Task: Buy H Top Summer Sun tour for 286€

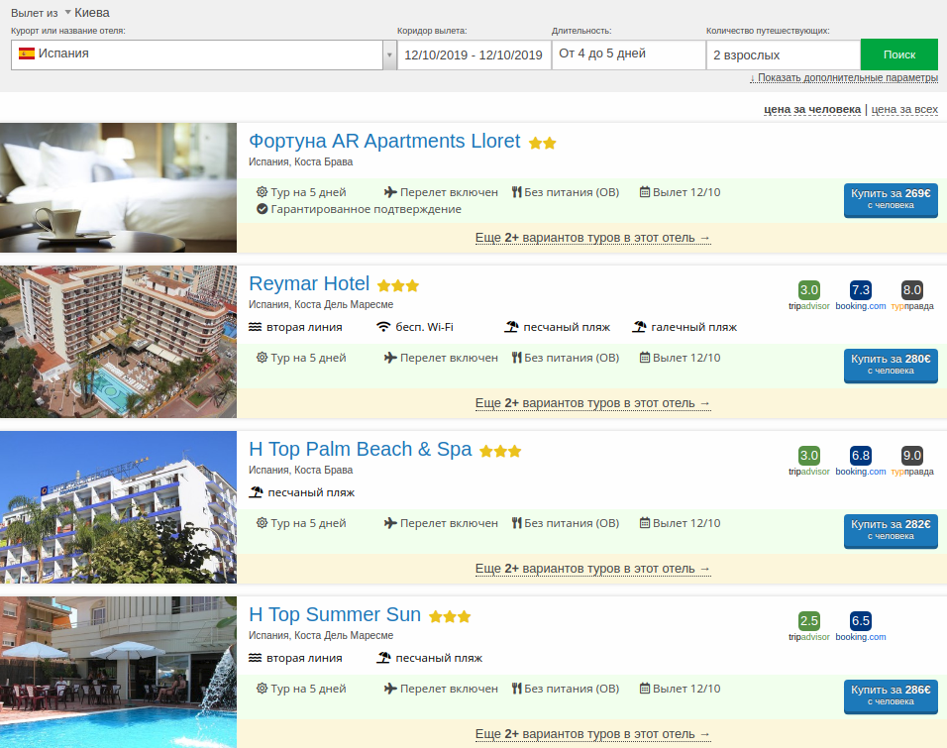Action: click(x=891, y=696)
